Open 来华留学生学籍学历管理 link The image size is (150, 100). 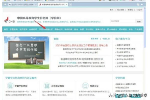(x=126, y=48)
